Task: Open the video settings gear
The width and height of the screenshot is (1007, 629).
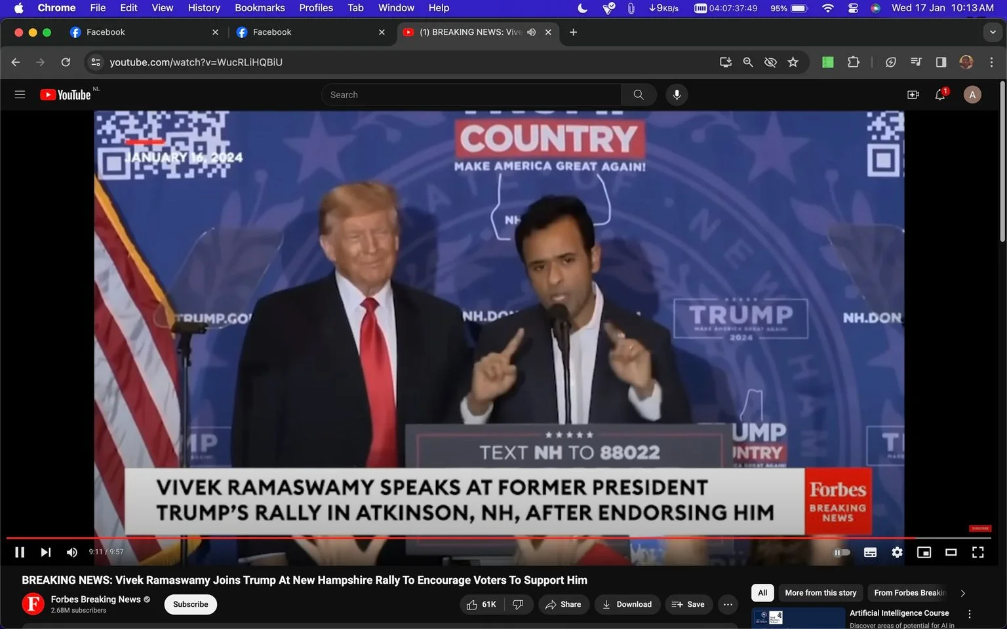Action: point(897,552)
